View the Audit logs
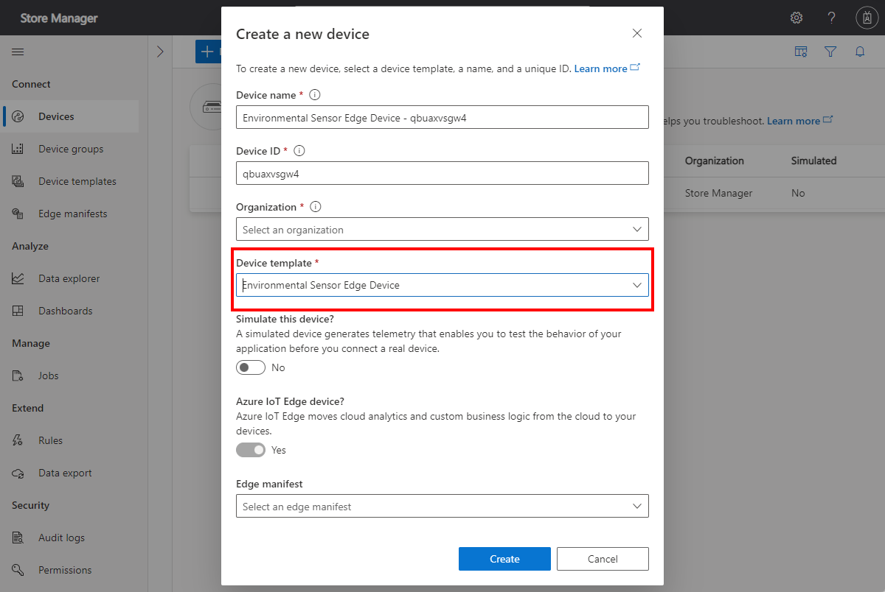This screenshot has width=885, height=592. coord(60,537)
